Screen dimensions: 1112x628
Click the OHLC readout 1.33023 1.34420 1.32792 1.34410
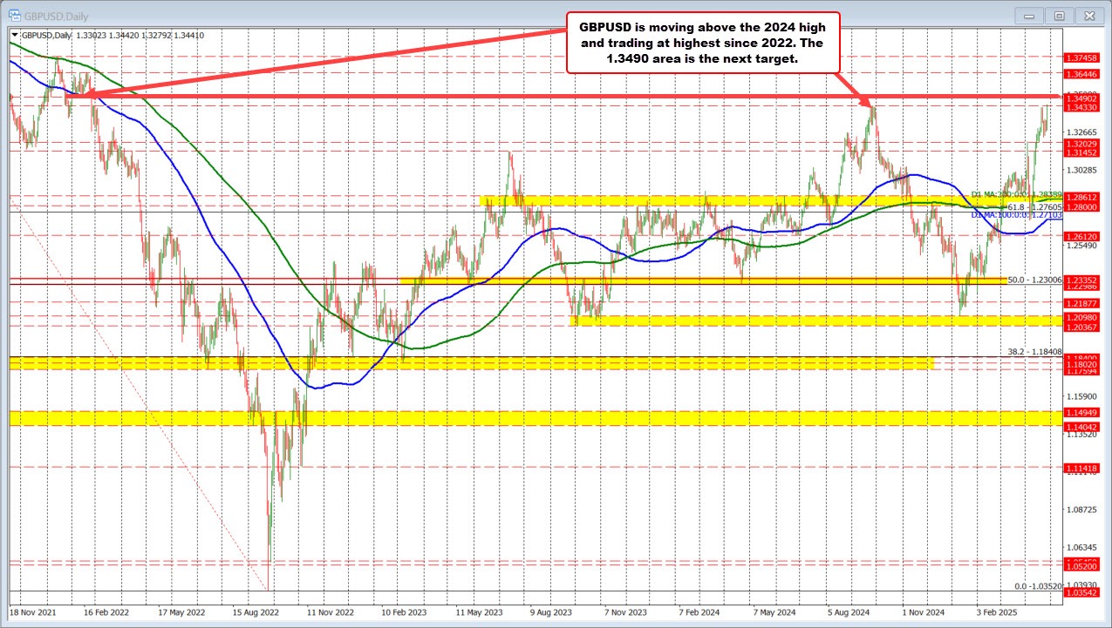(x=140, y=35)
